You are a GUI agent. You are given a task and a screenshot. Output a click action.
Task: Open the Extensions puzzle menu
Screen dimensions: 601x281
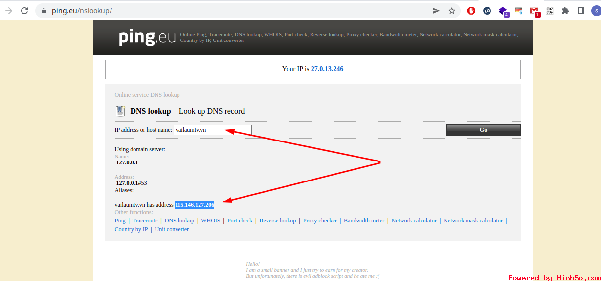tap(565, 11)
